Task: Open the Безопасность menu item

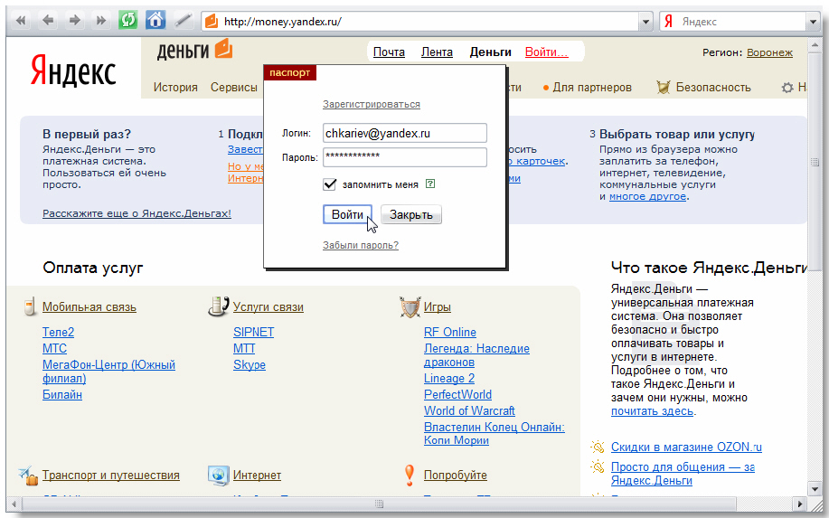Action: coord(713,87)
